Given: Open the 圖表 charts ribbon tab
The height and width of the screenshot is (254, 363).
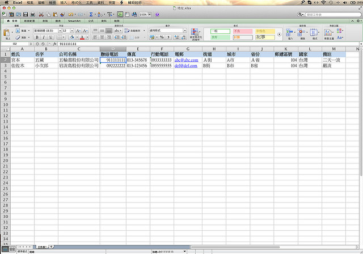Looking at the screenshot, I should (58, 21).
